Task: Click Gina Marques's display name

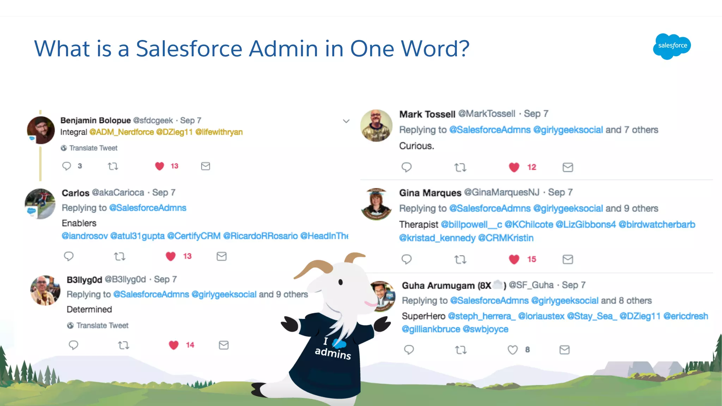Action: [430, 193]
